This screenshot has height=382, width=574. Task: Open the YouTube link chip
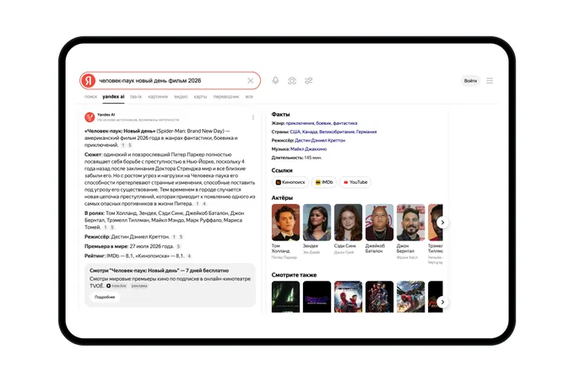click(355, 182)
